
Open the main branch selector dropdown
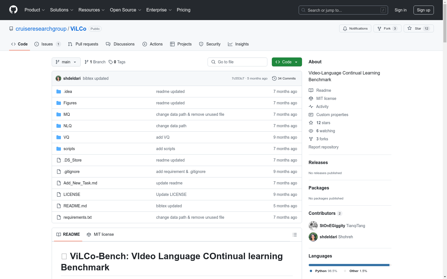tap(66, 62)
